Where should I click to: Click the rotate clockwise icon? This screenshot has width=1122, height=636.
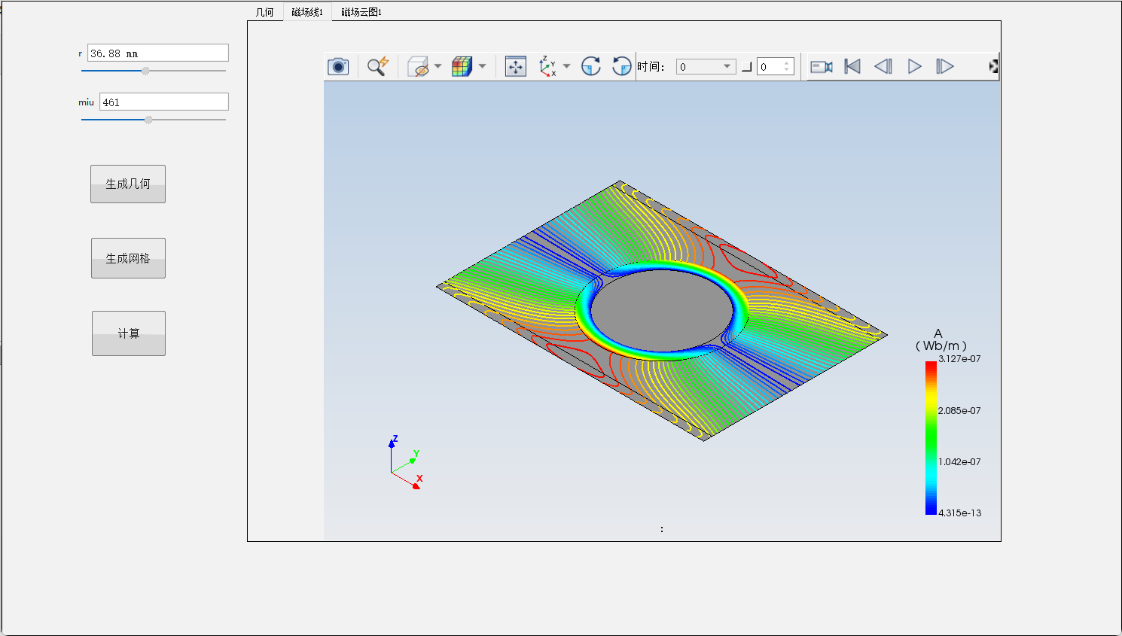[591, 66]
